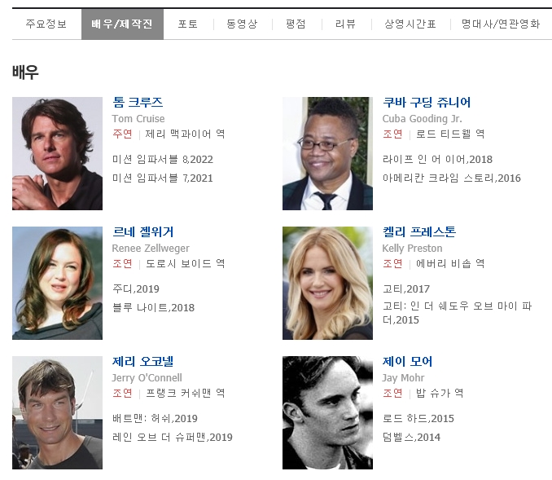Go to the 리뷰 tab
This screenshot has width=552, height=480.
[x=345, y=24]
